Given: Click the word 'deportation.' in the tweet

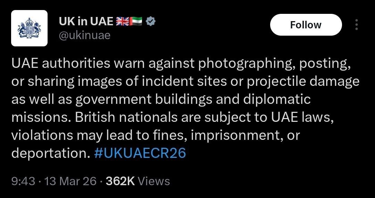Looking at the screenshot, I should tap(51, 153).
